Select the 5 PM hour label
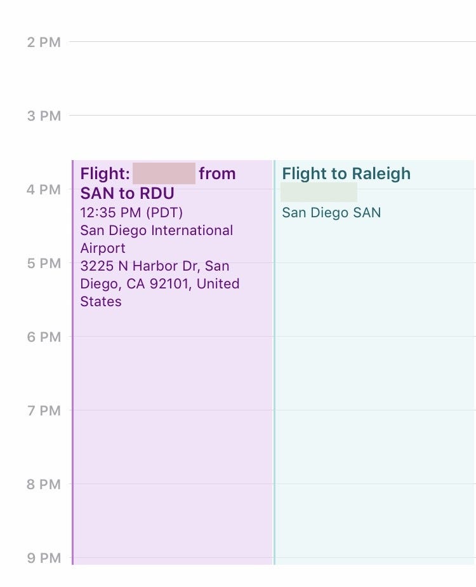Viewport: 476px width, 587px height. 44,264
